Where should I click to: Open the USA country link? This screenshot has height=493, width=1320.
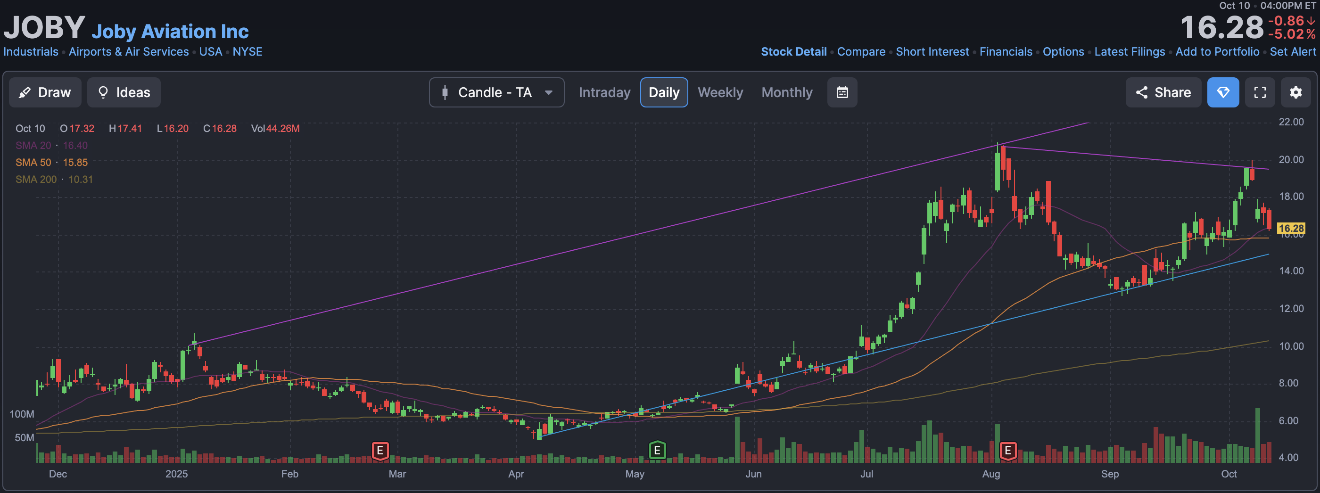pos(211,52)
